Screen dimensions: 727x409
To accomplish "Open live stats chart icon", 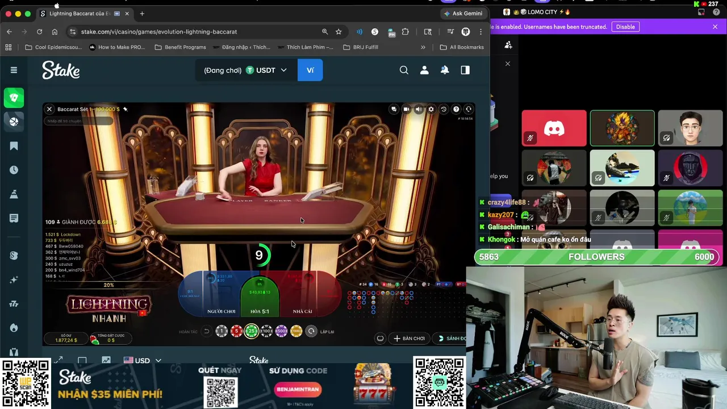I will coord(106,360).
